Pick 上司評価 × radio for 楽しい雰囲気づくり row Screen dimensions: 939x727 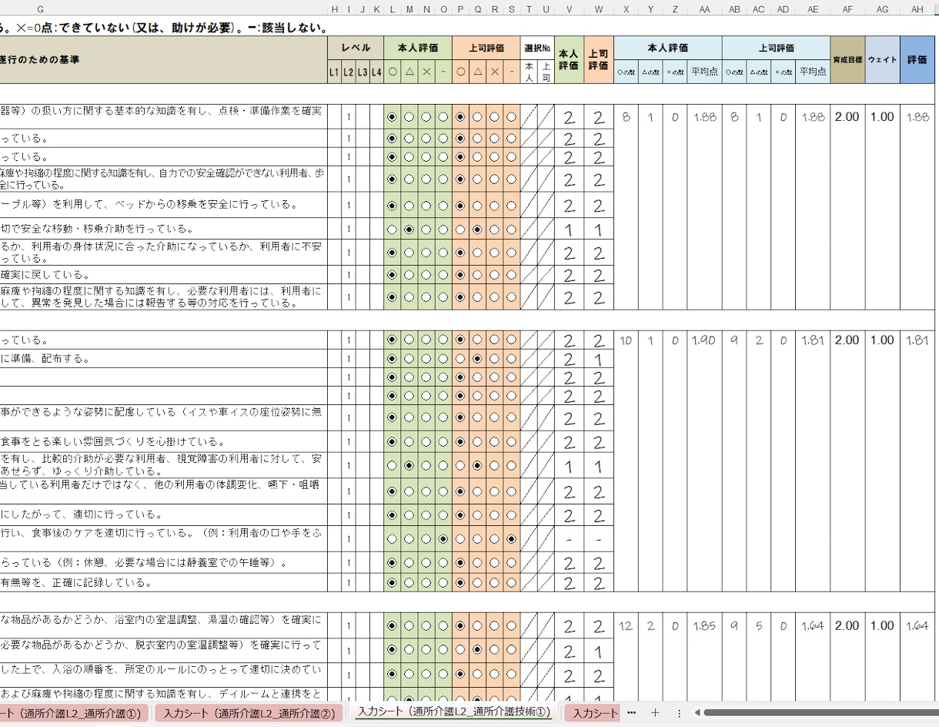(x=495, y=442)
